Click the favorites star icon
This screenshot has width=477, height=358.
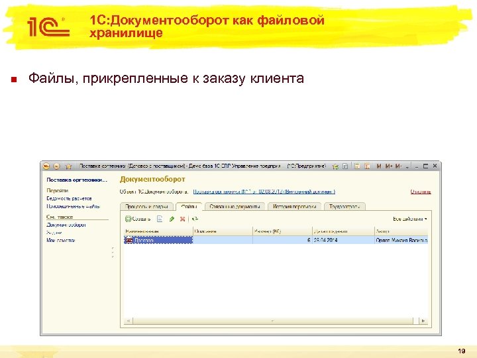69,166
